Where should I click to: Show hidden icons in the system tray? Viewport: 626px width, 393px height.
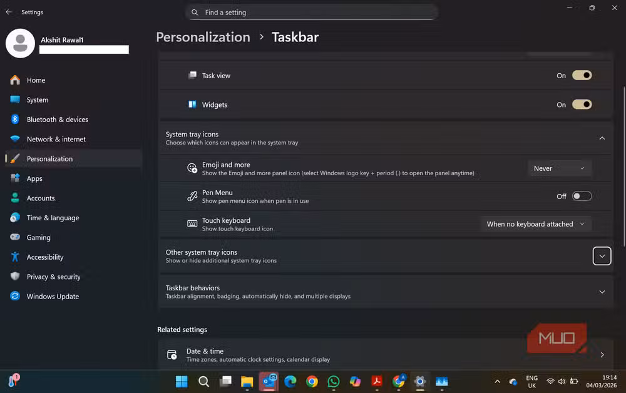(498, 382)
